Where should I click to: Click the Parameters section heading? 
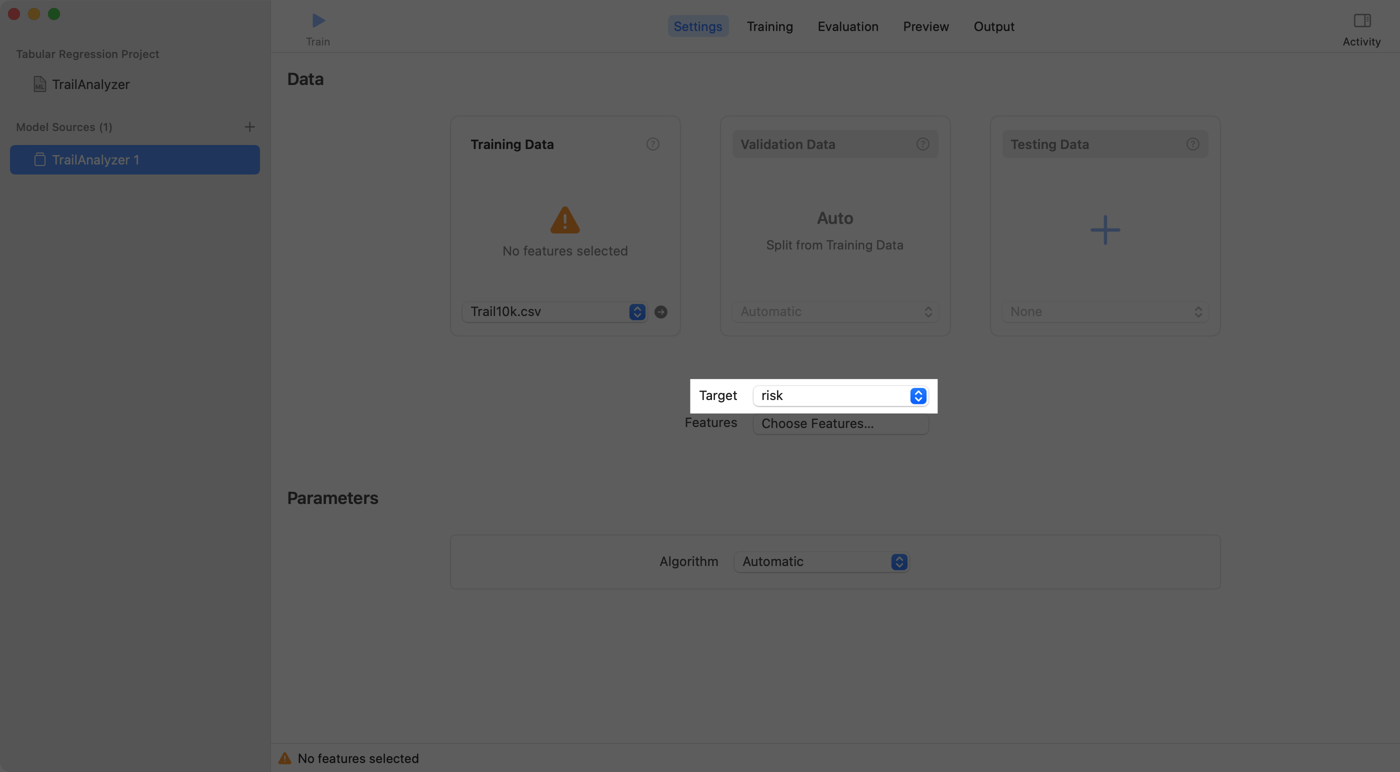[x=332, y=497]
